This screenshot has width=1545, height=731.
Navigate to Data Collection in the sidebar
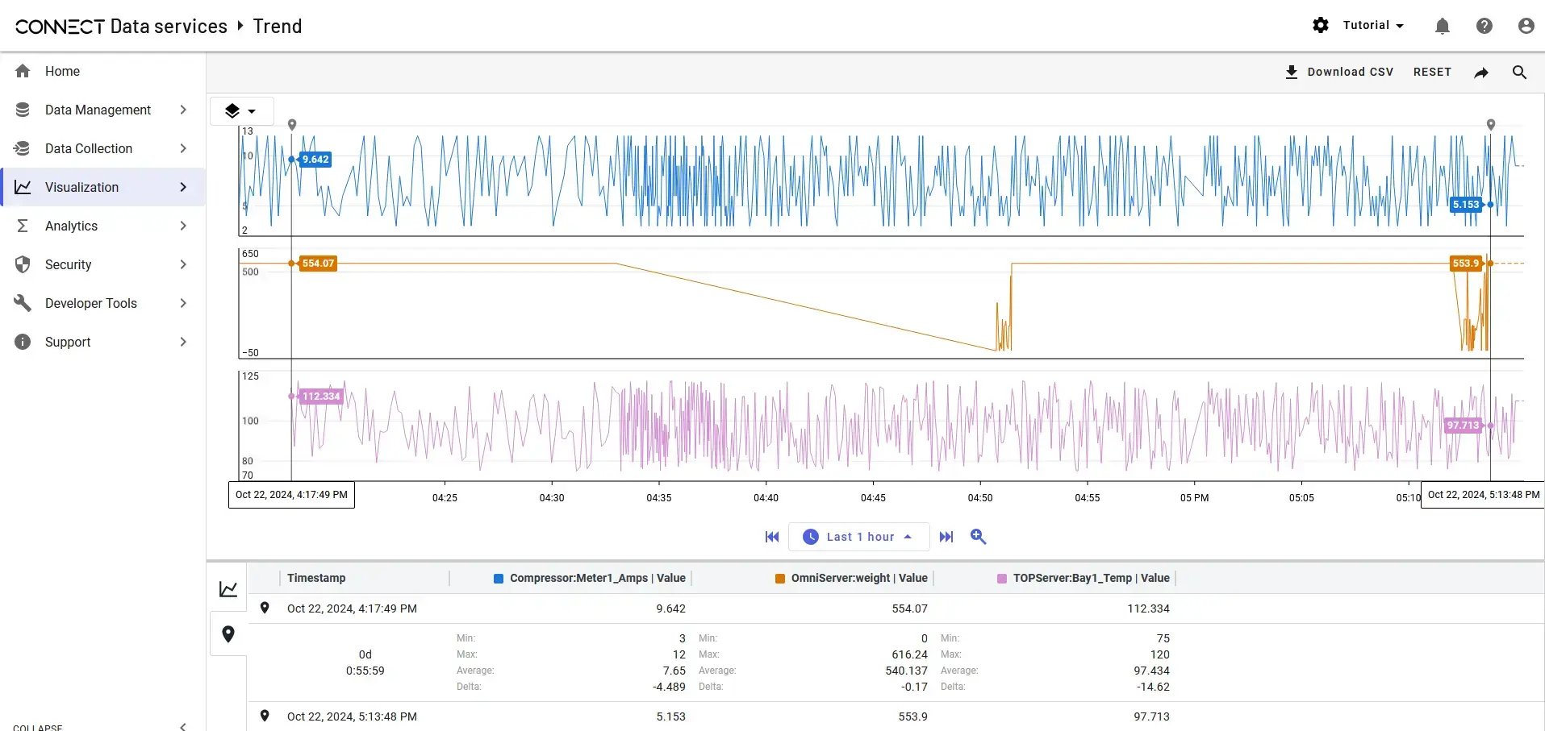click(x=88, y=148)
